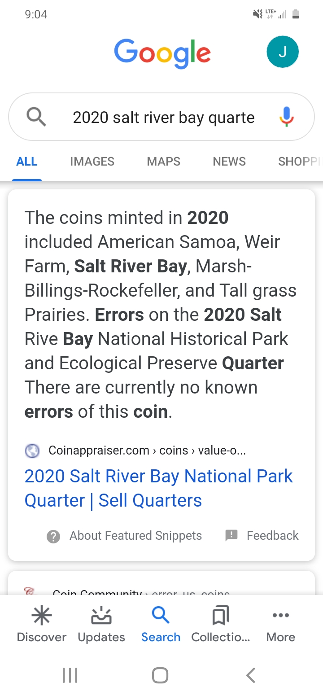Open the Shopping results tab

coord(299,162)
